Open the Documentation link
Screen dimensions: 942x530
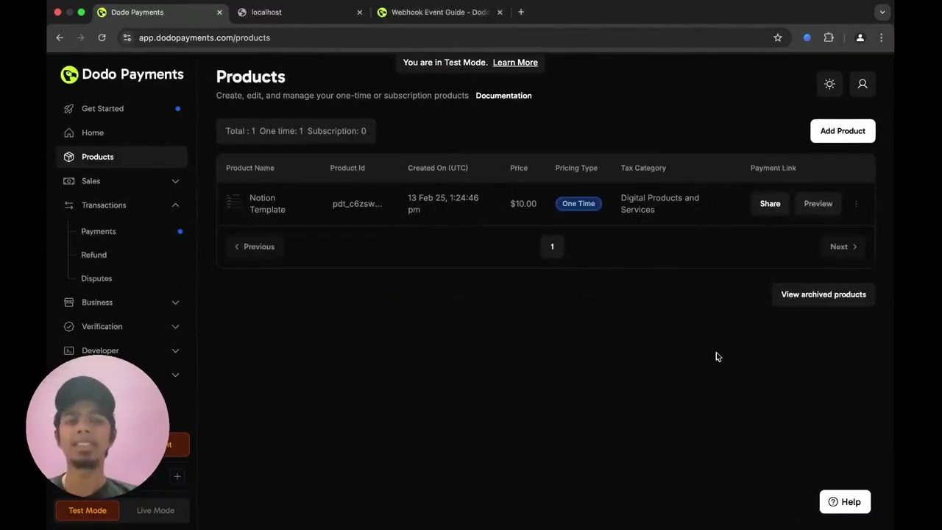tap(503, 96)
